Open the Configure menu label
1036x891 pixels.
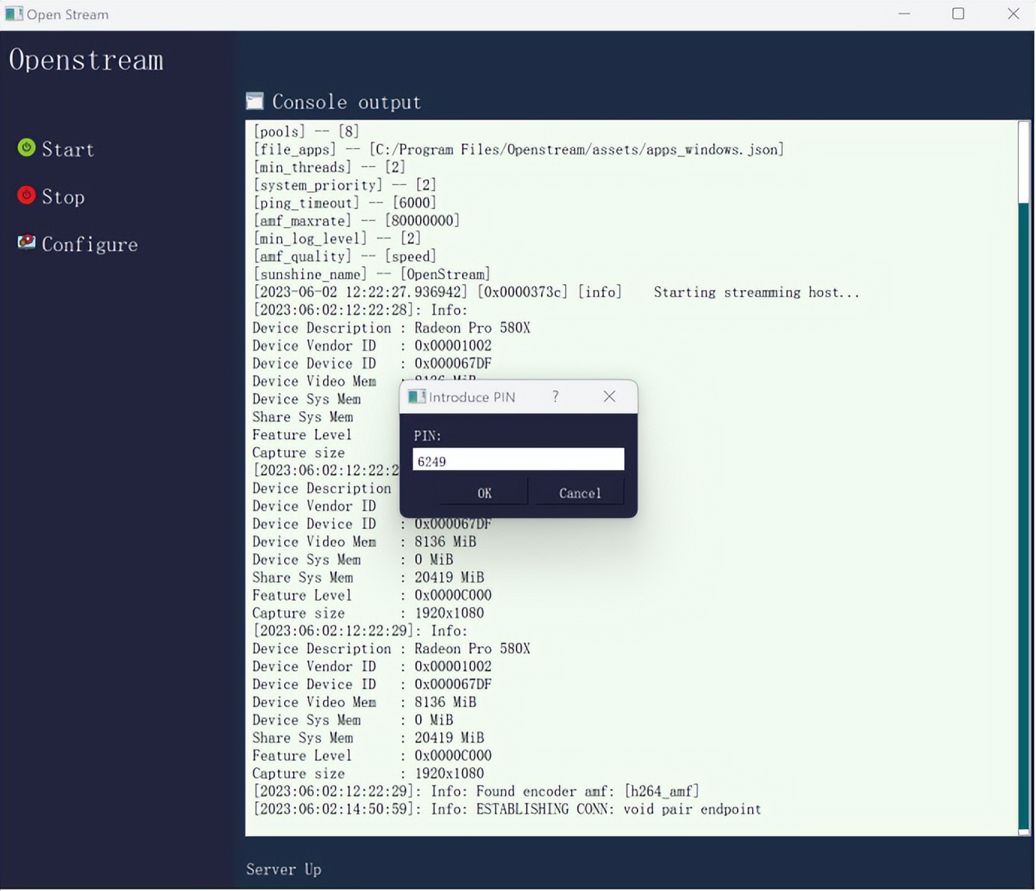pos(90,244)
